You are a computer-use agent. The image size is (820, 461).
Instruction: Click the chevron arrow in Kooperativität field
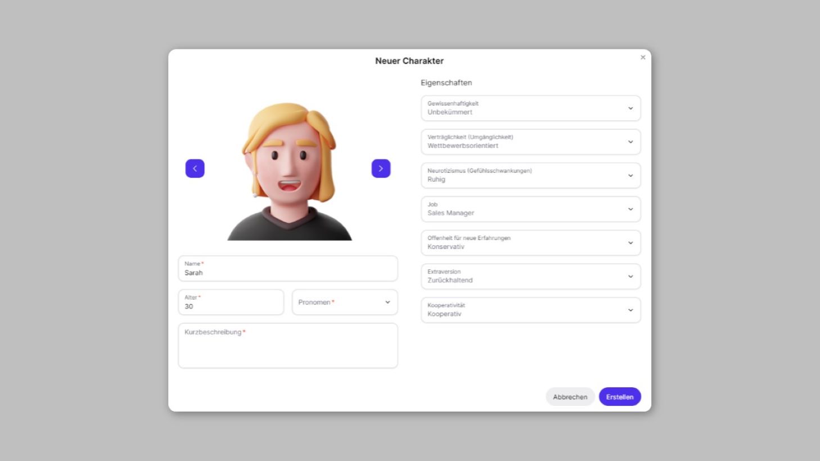pyautogui.click(x=630, y=310)
